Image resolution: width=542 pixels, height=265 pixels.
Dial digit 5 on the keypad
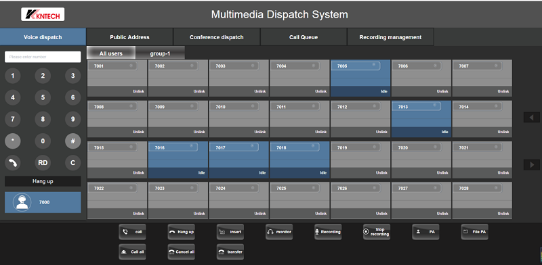coord(43,97)
